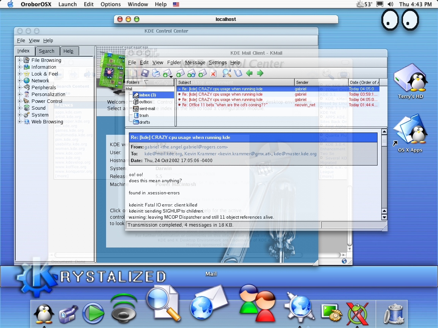The height and width of the screenshot is (328, 438).
Task: Click the Check Mail envelope icon
Action: [x=167, y=73]
